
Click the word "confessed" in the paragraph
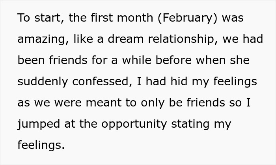tap(101, 81)
